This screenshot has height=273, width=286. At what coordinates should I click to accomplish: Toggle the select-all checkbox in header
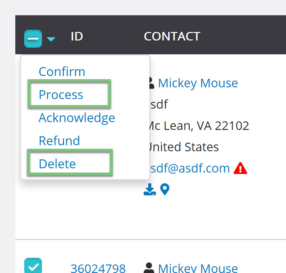coord(33,39)
